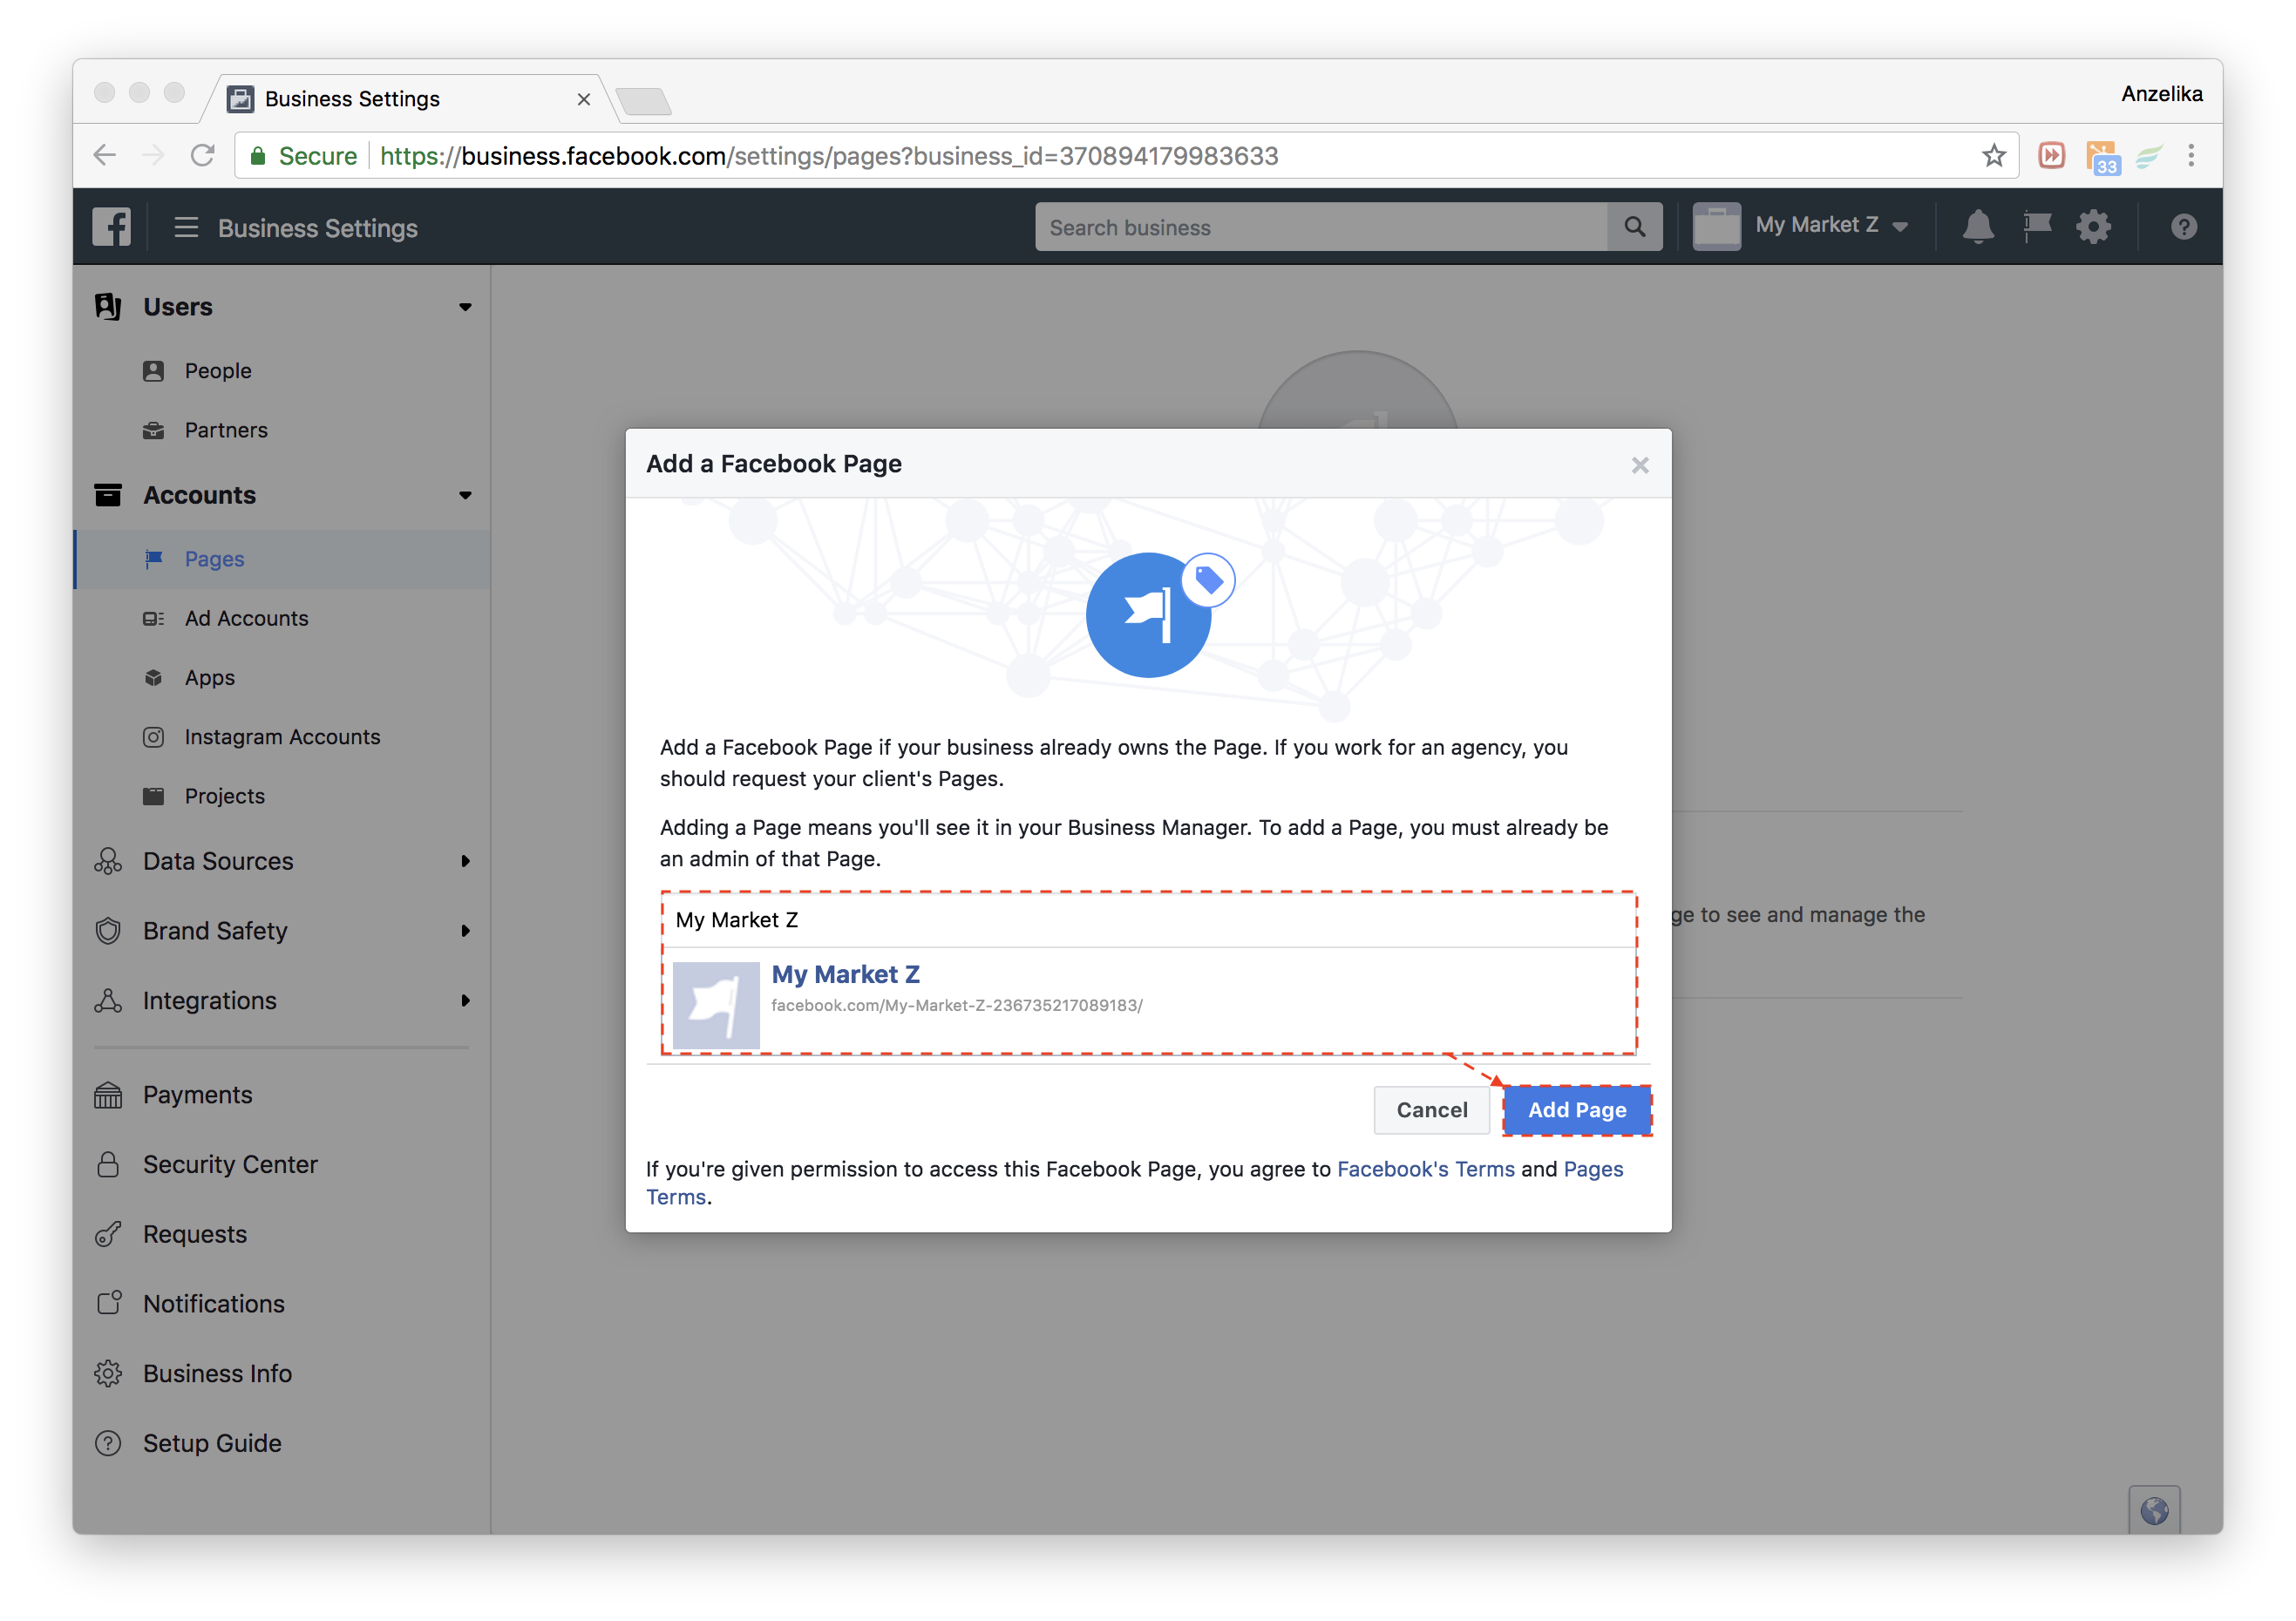The height and width of the screenshot is (1621, 2296).
Task: Click the Anzelika profile name
Action: (2161, 94)
